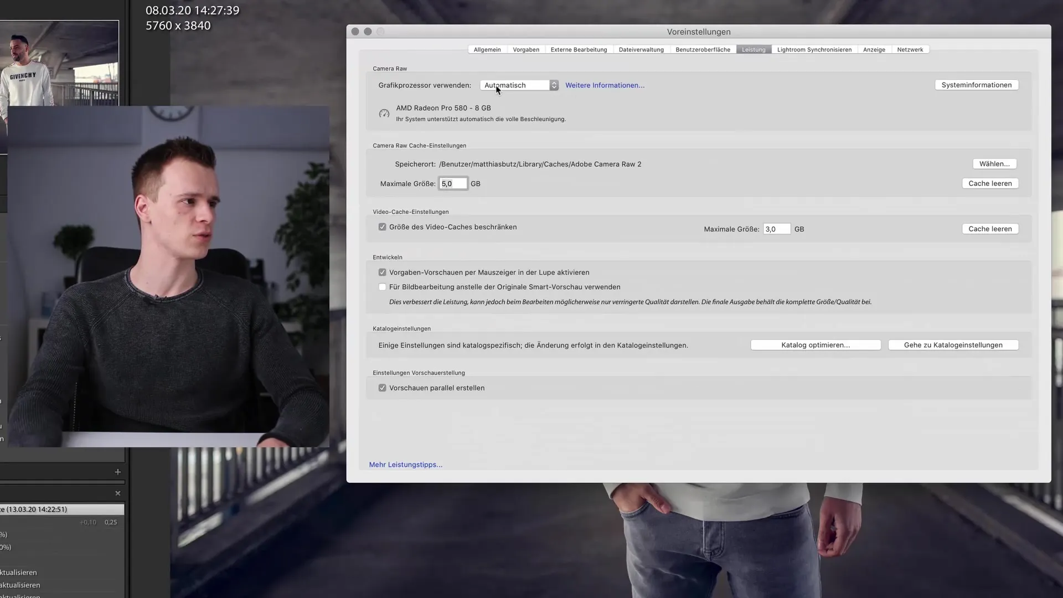Viewport: 1063px width, 598px height.
Task: Close the Voreinstellungen window
Action: 355,32
